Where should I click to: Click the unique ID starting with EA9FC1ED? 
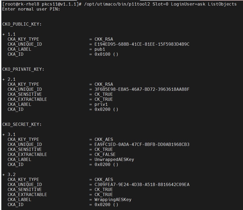(142, 144)
